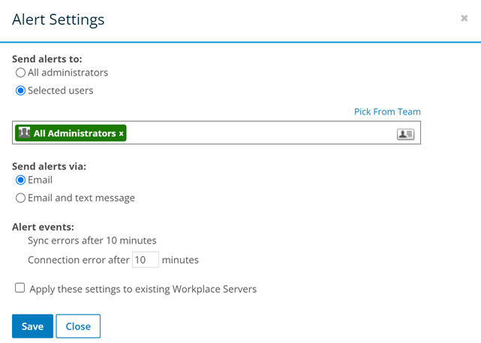
Task: Click the Email and text message label
Action: [x=81, y=198]
